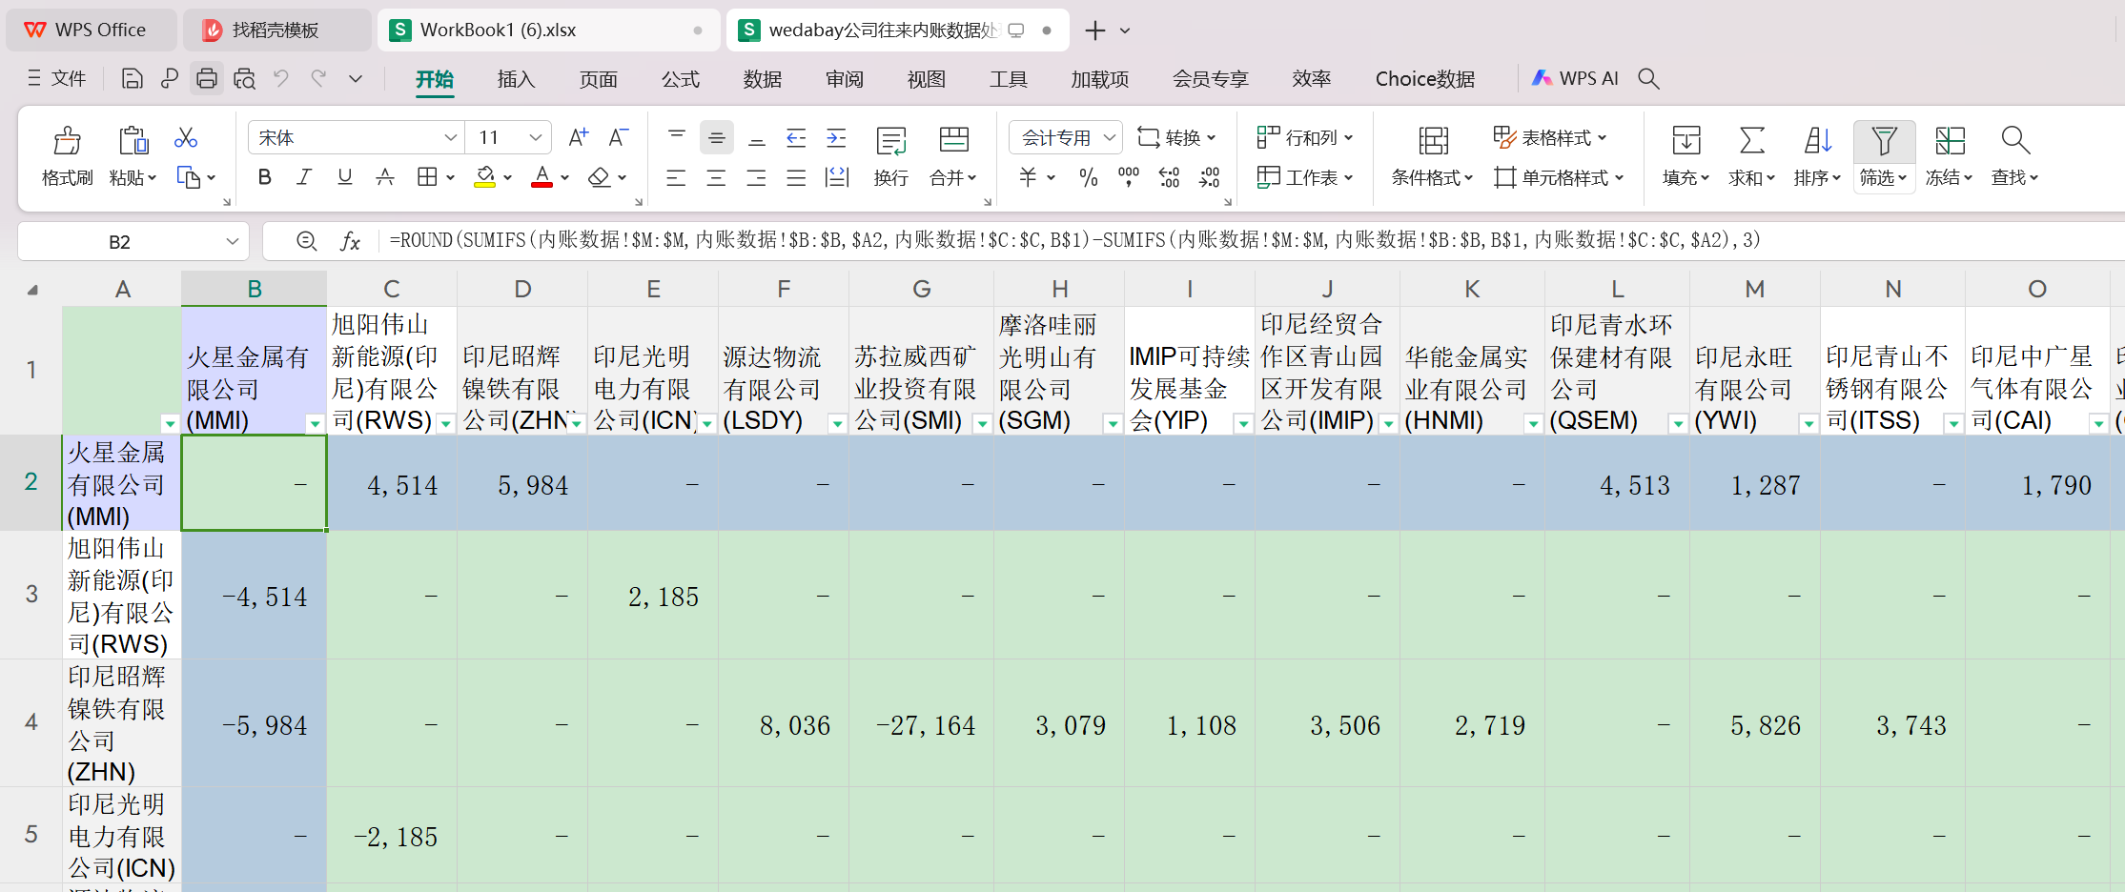Image resolution: width=2125 pixels, height=892 pixels.
Task: Open the font size dropdown showing 11
Action: click(535, 138)
